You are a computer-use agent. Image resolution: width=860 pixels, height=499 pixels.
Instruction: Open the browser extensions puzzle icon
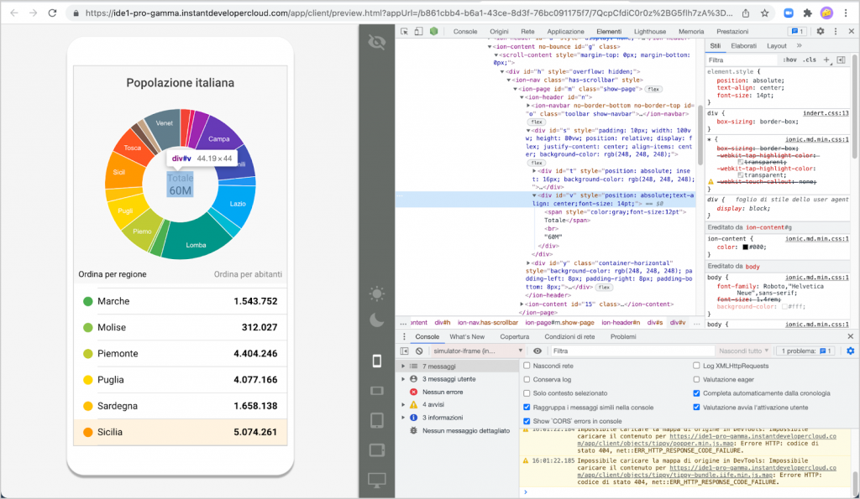coord(807,13)
